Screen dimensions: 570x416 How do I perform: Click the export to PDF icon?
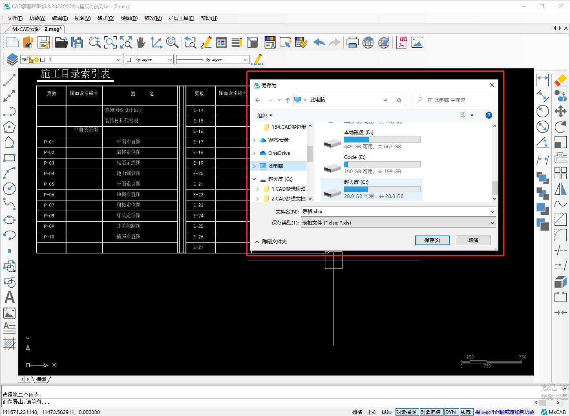coord(402,42)
